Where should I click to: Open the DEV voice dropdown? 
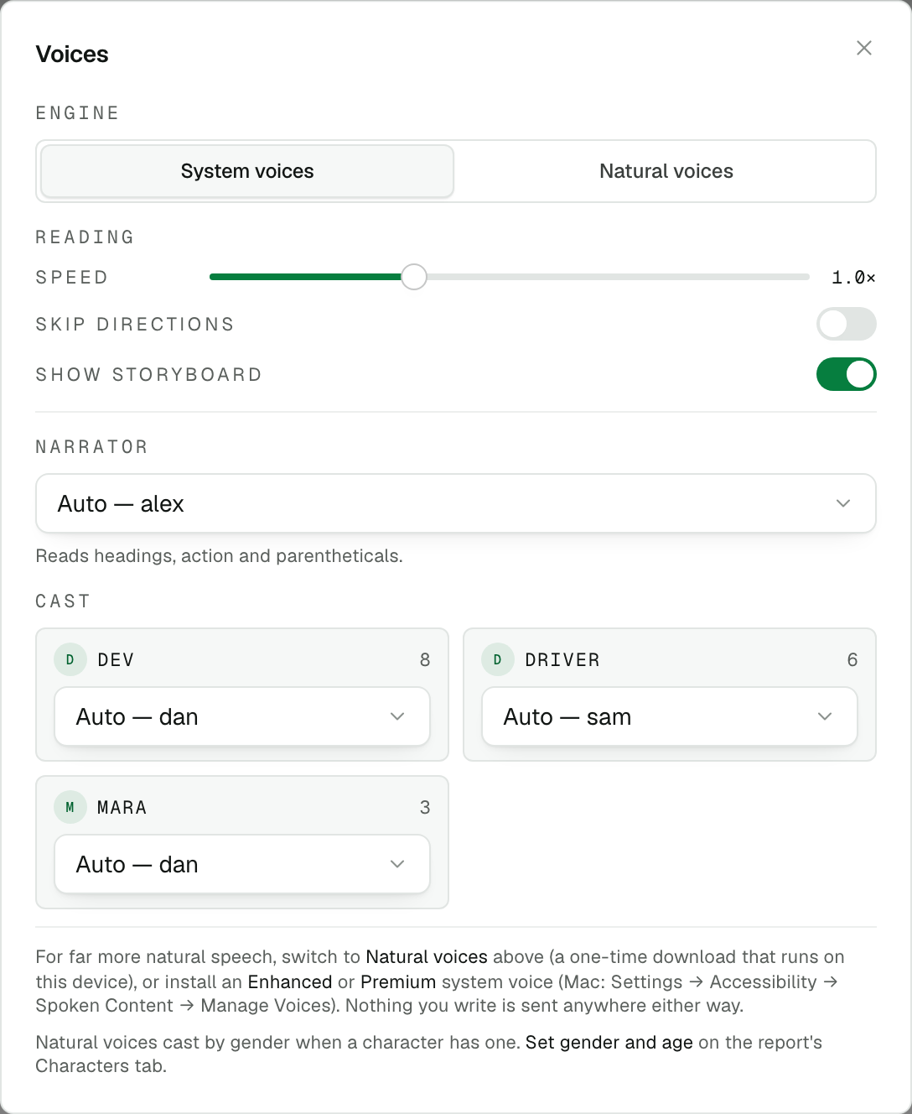[x=242, y=716]
